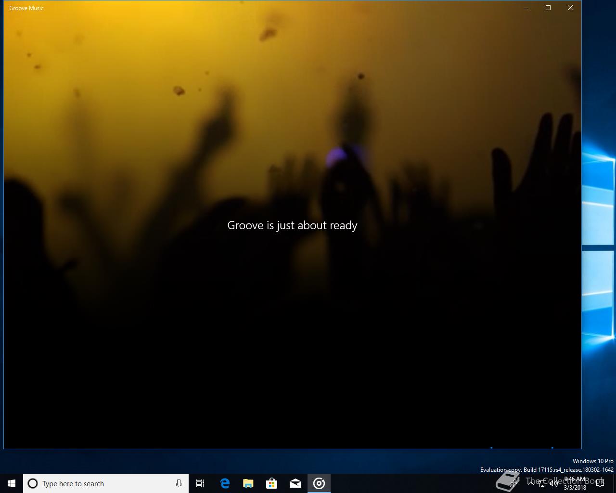Click the 'Groove is just about ready' text
Image resolution: width=616 pixels, height=493 pixels.
pyautogui.click(x=292, y=225)
